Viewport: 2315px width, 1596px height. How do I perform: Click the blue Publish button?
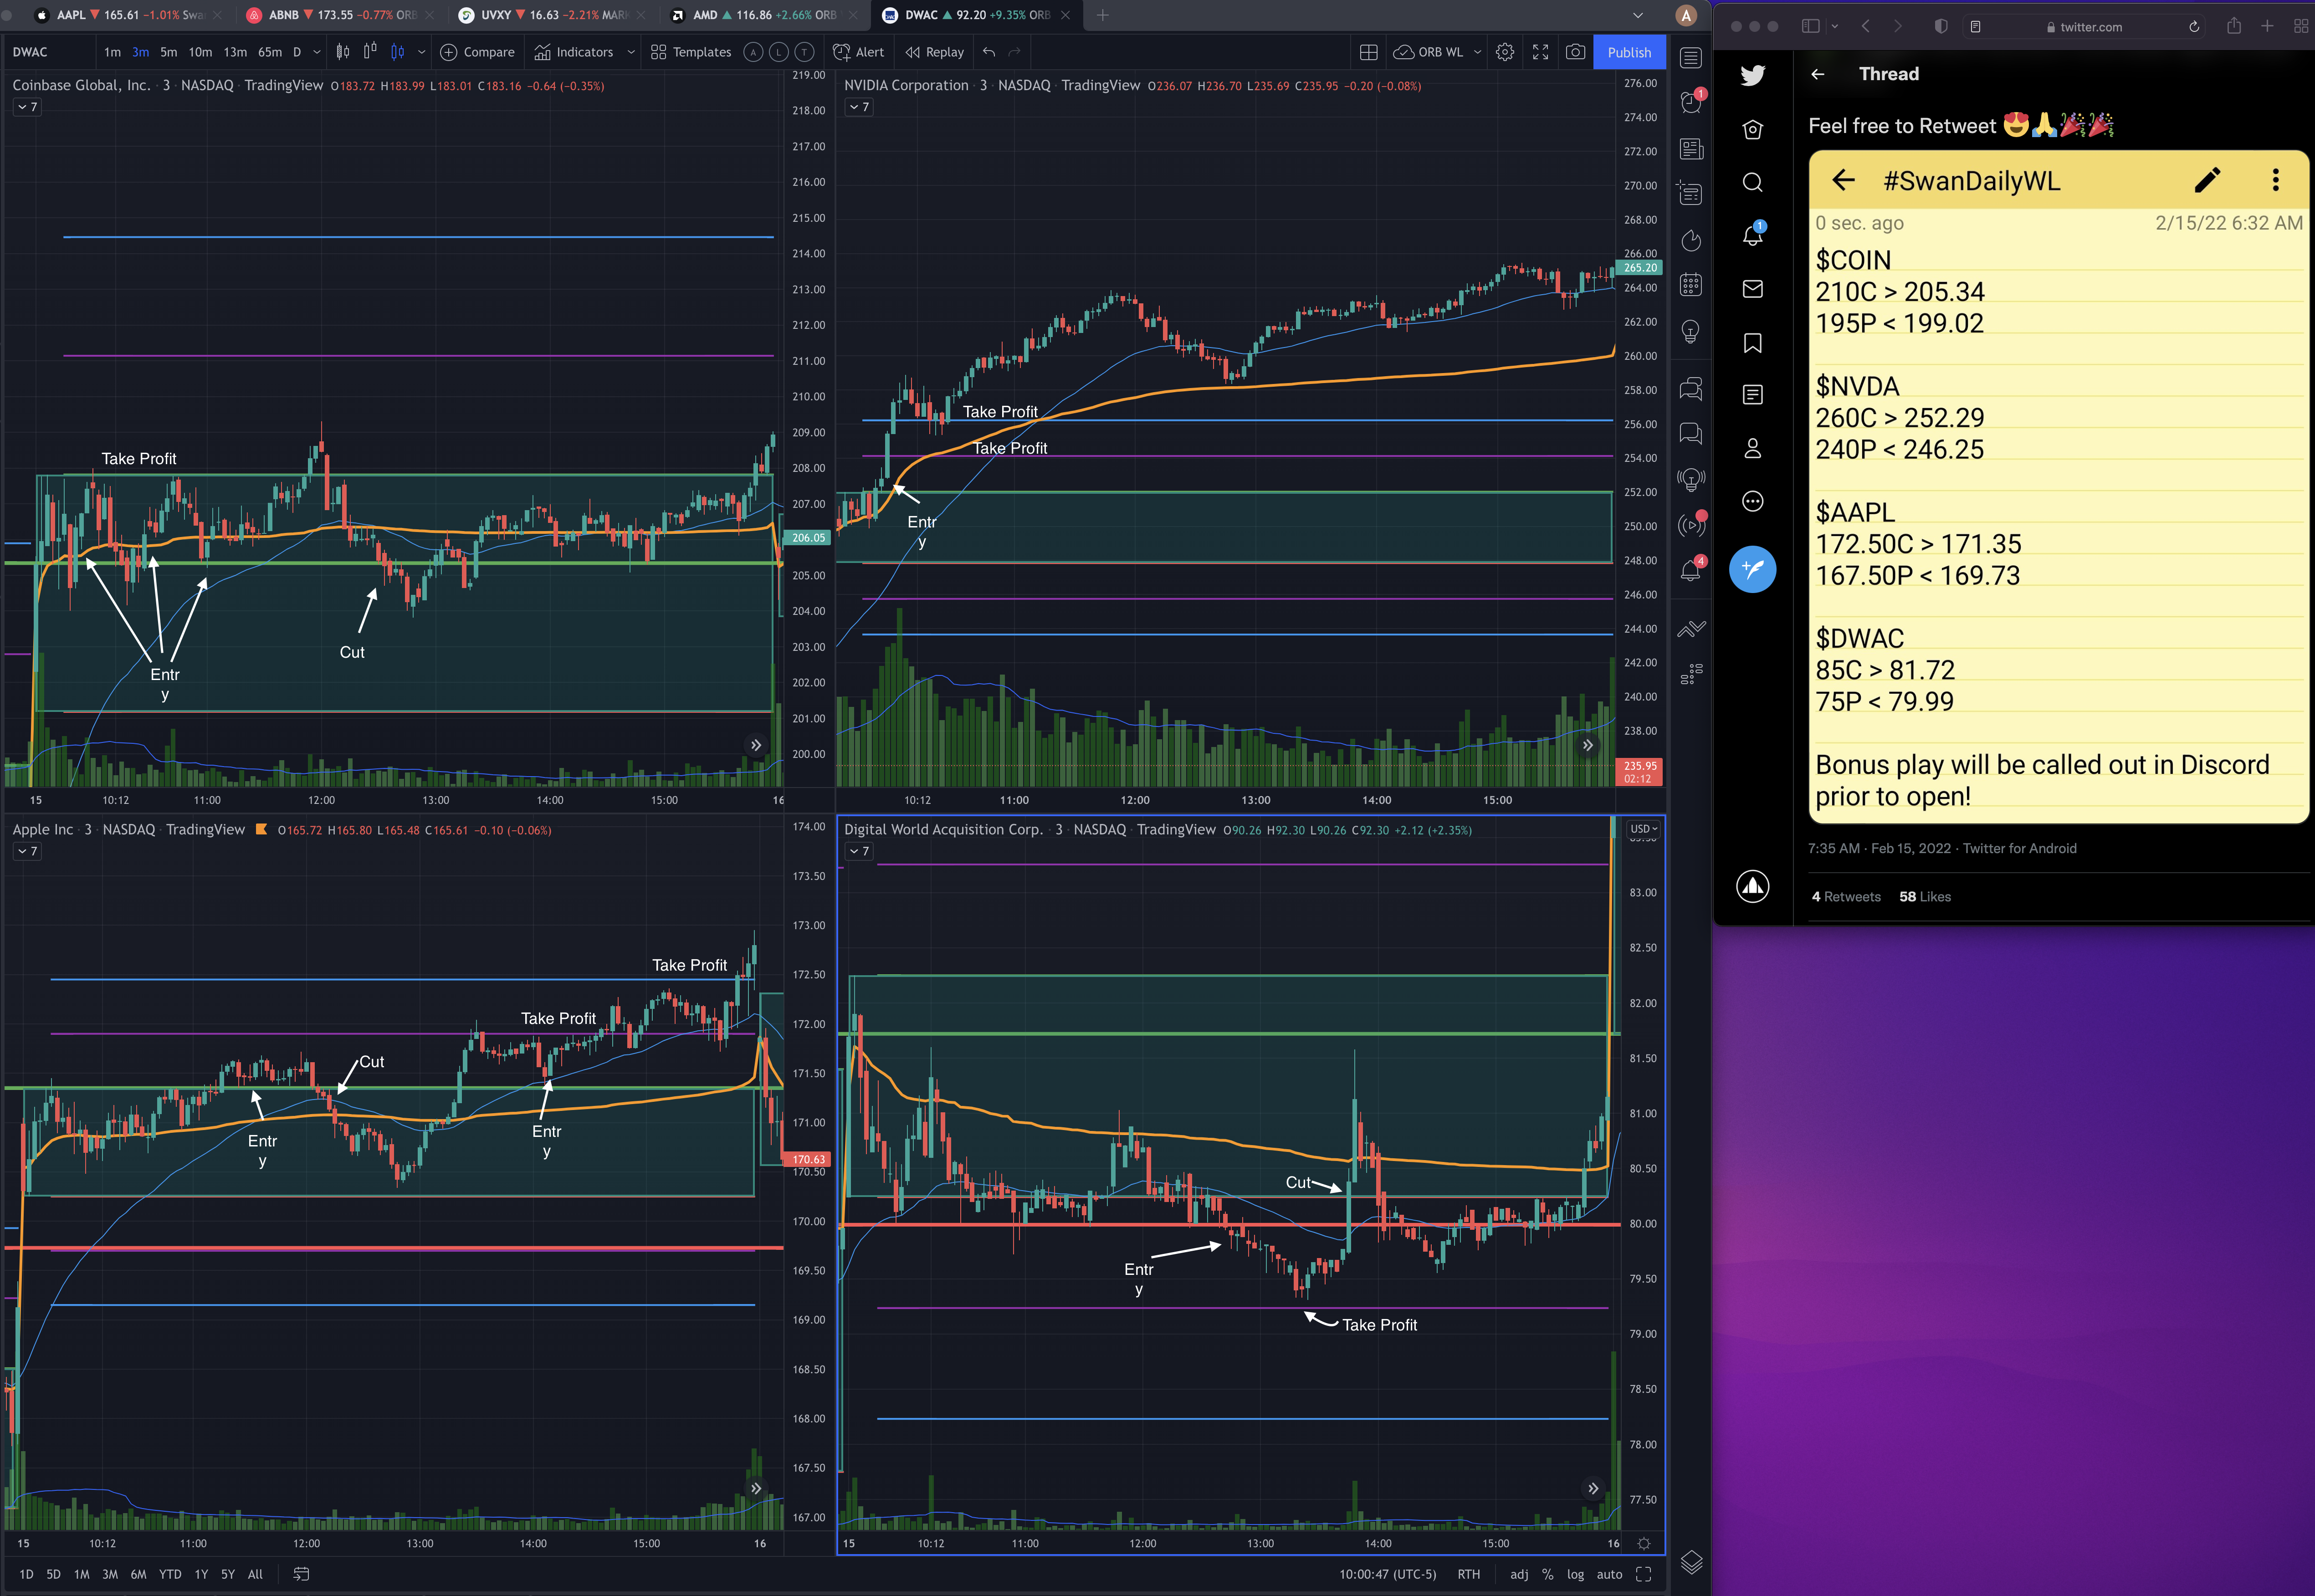[x=1628, y=52]
